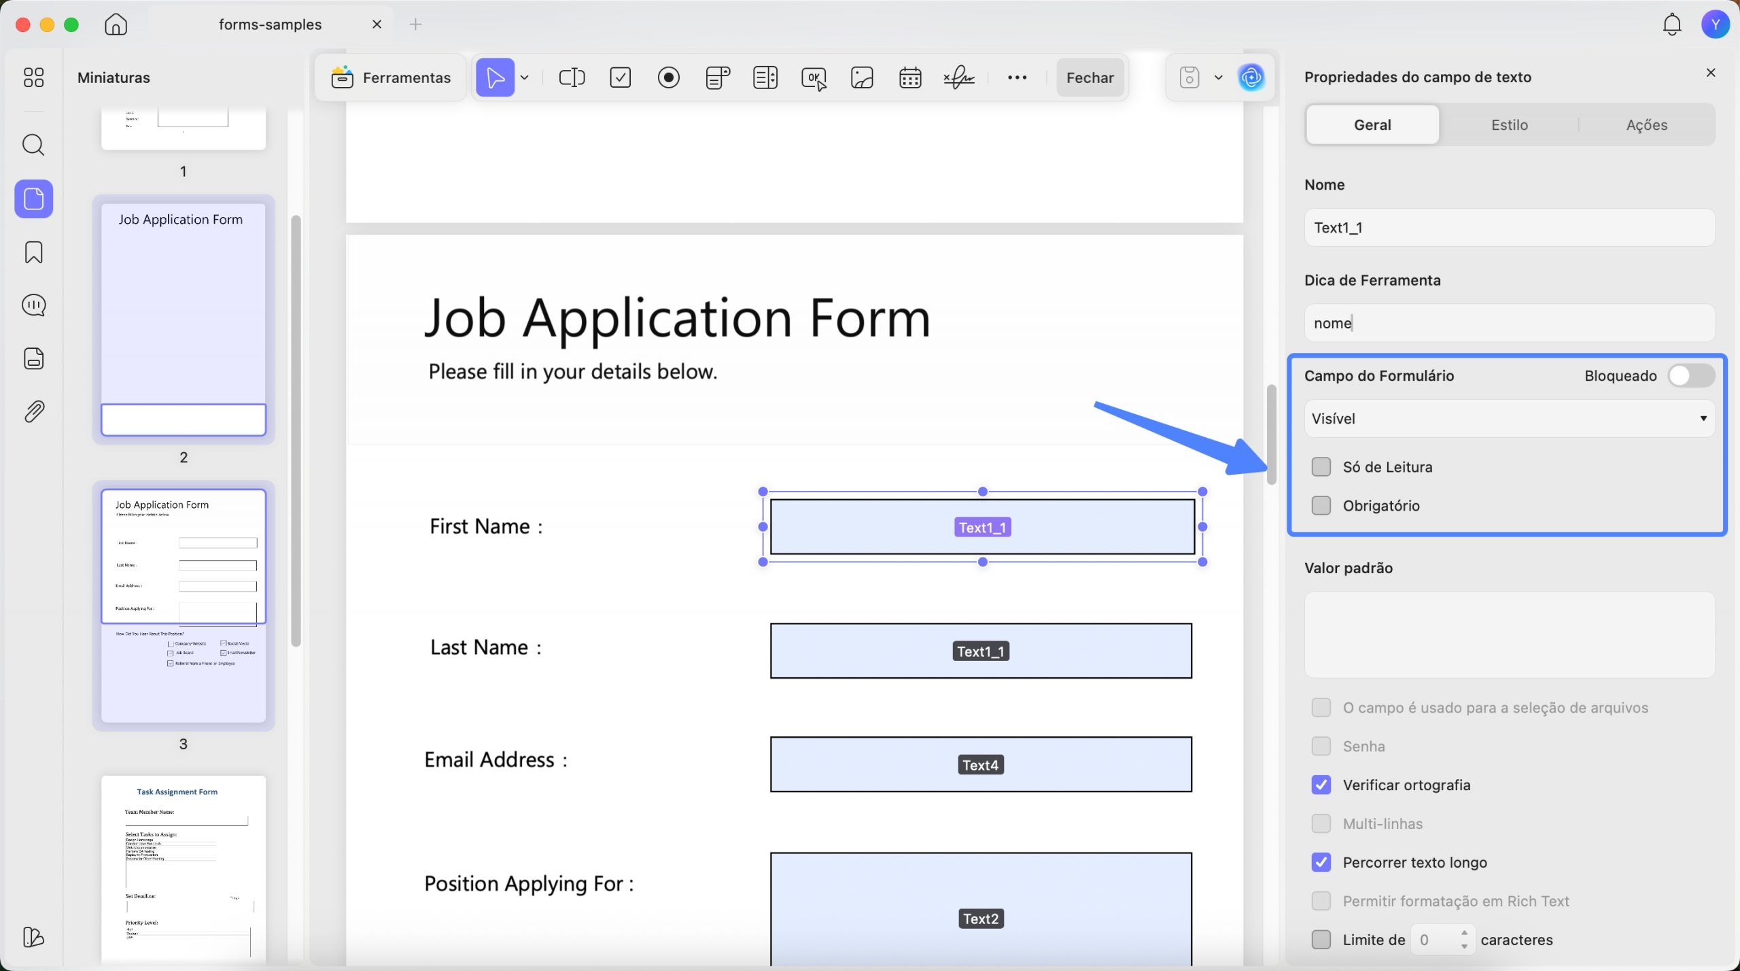The image size is (1740, 971).
Task: Open the comments sidebar icon
Action: [x=33, y=305]
